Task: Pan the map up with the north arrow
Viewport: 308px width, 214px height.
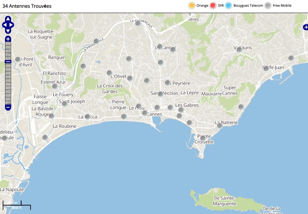Action: [8, 19]
